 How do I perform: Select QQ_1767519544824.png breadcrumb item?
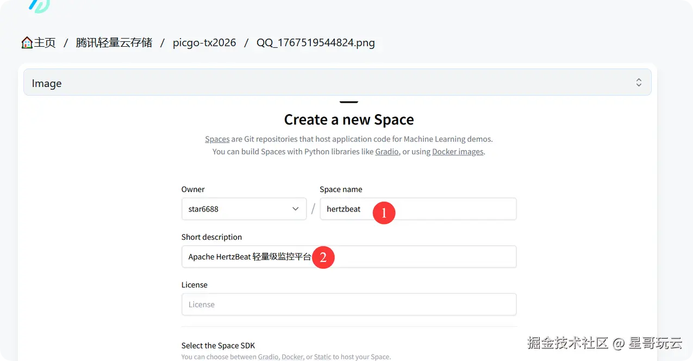pyautogui.click(x=316, y=43)
